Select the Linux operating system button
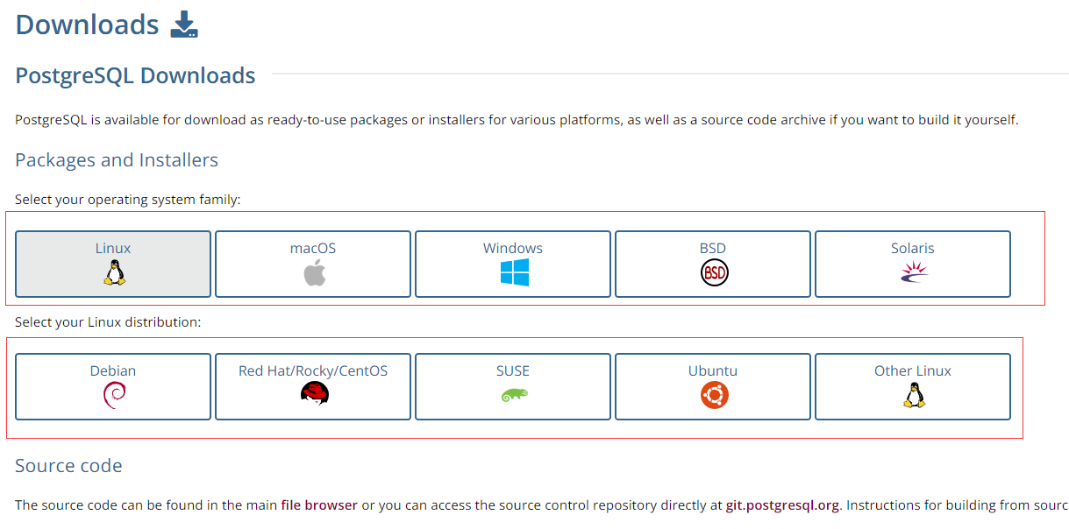Viewport: 1069px width, 529px height. [x=113, y=264]
